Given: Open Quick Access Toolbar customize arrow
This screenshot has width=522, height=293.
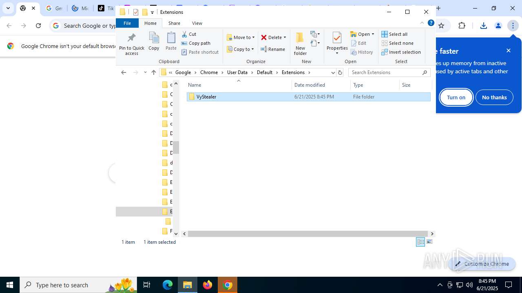Looking at the screenshot, I should (152, 12).
